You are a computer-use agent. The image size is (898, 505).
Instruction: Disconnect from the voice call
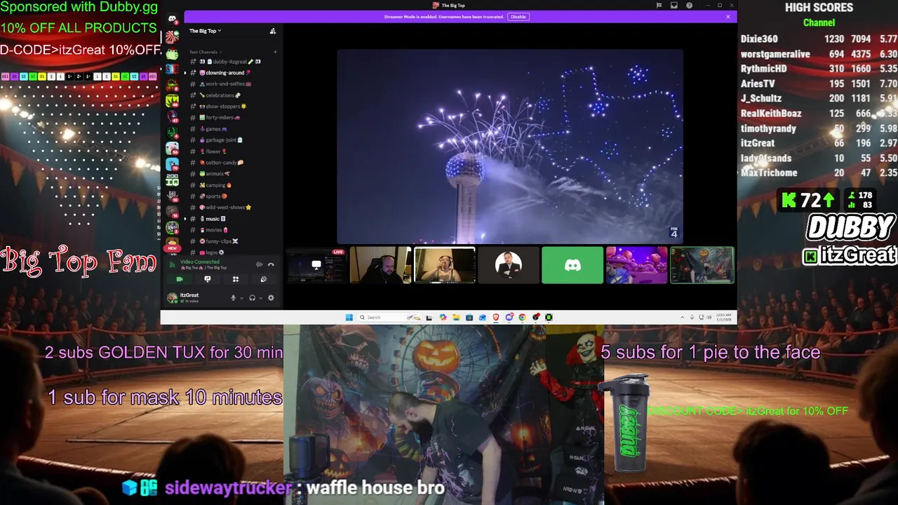pyautogui.click(x=271, y=264)
